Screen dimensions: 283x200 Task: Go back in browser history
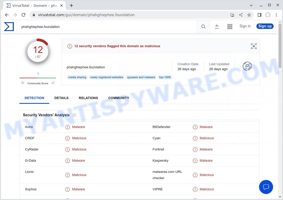click(7, 15)
